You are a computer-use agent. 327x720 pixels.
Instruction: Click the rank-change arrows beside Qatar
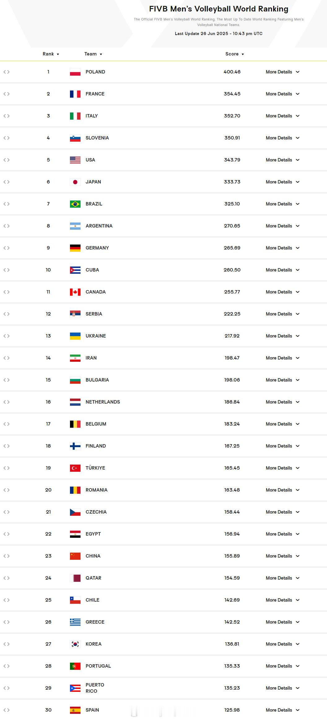[x=7, y=578]
